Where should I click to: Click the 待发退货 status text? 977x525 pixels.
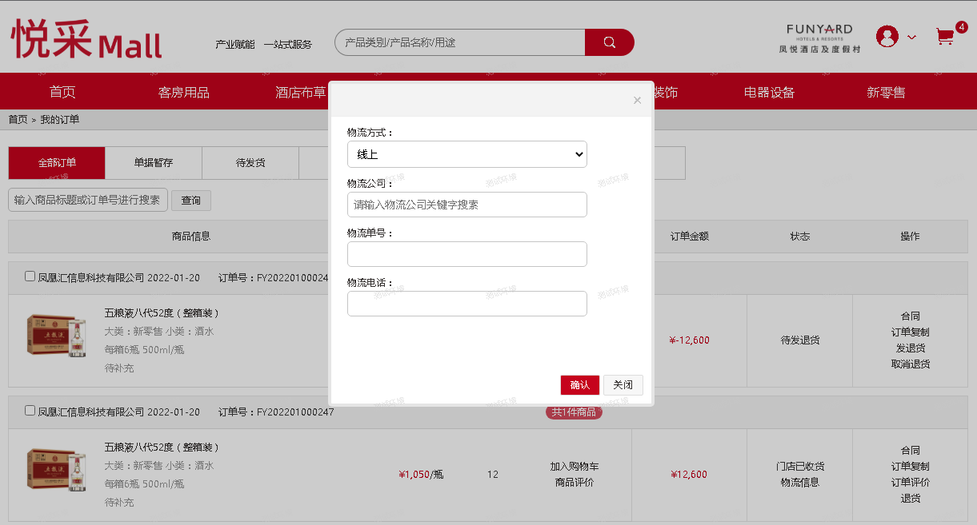[x=800, y=340]
